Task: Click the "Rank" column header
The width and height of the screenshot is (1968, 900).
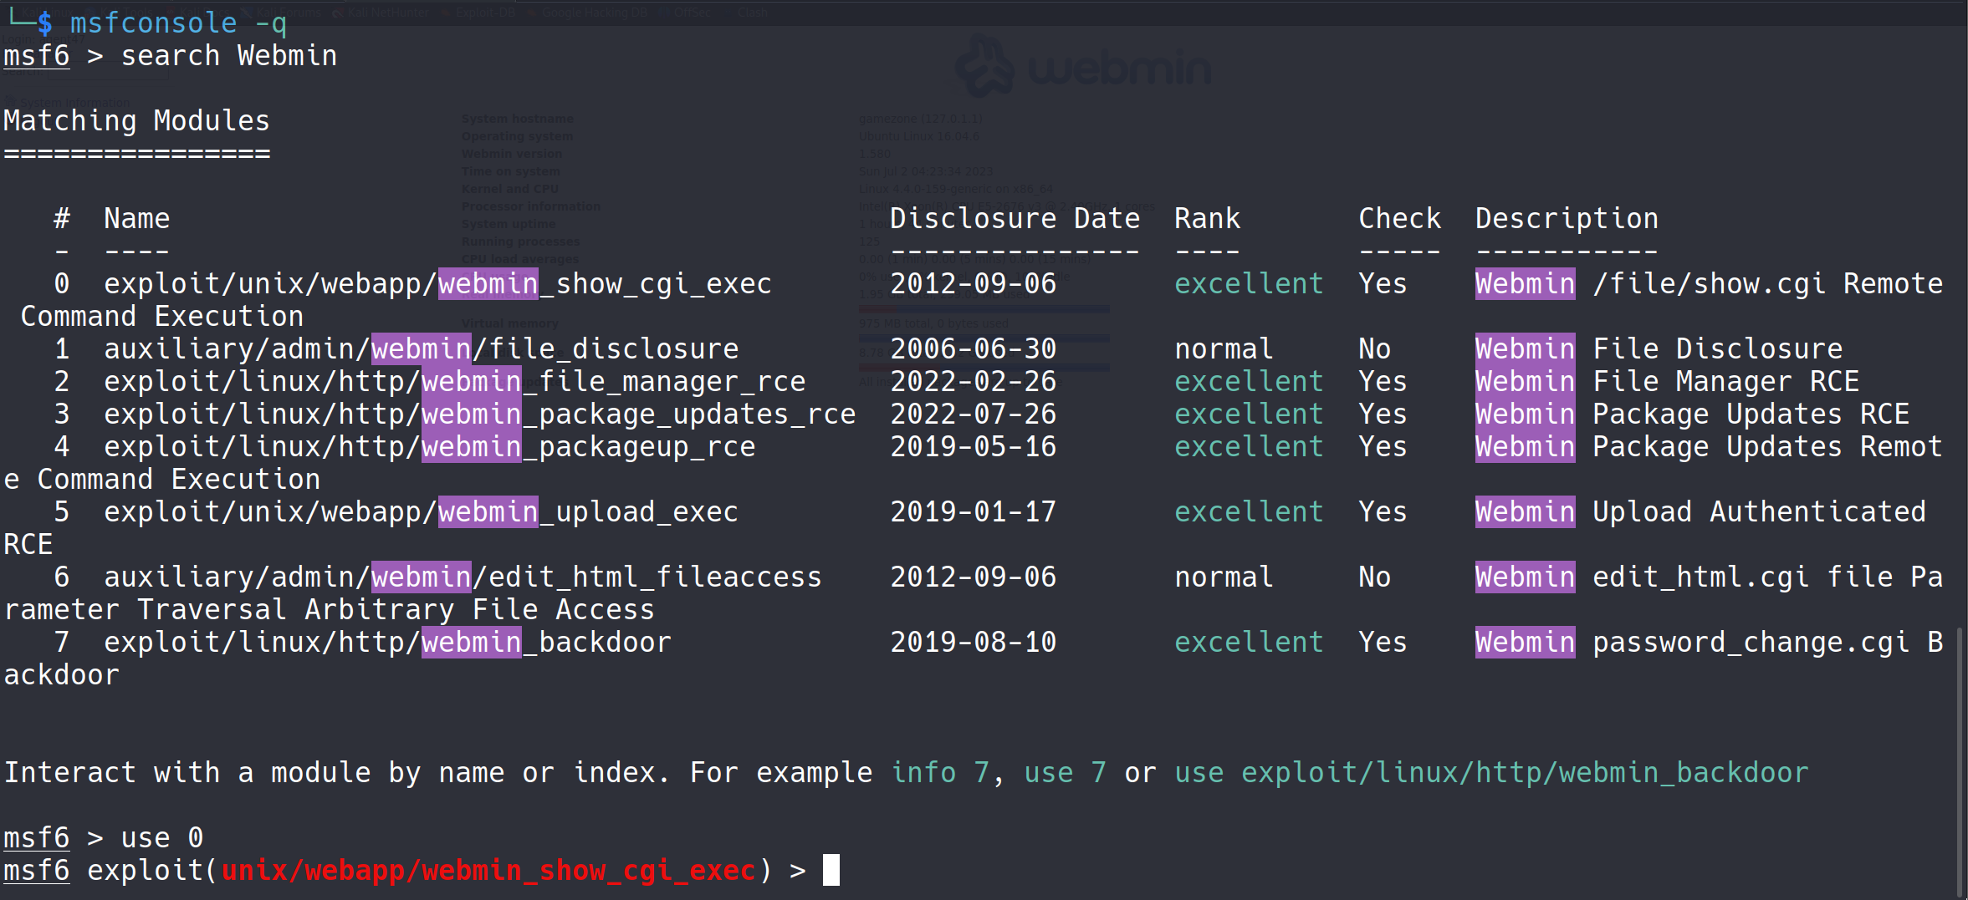Action: coord(1207,219)
